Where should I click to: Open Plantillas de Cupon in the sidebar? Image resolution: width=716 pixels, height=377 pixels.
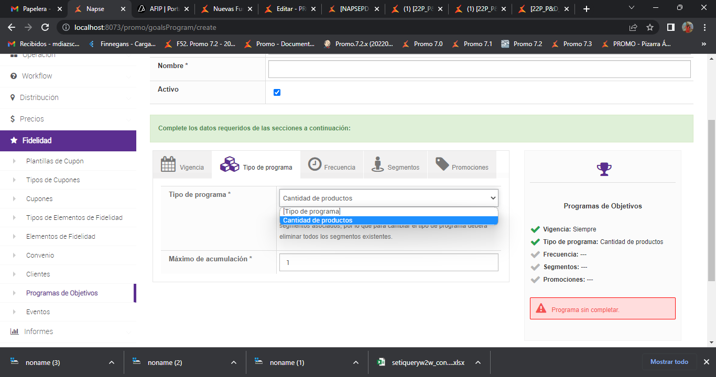coord(55,161)
